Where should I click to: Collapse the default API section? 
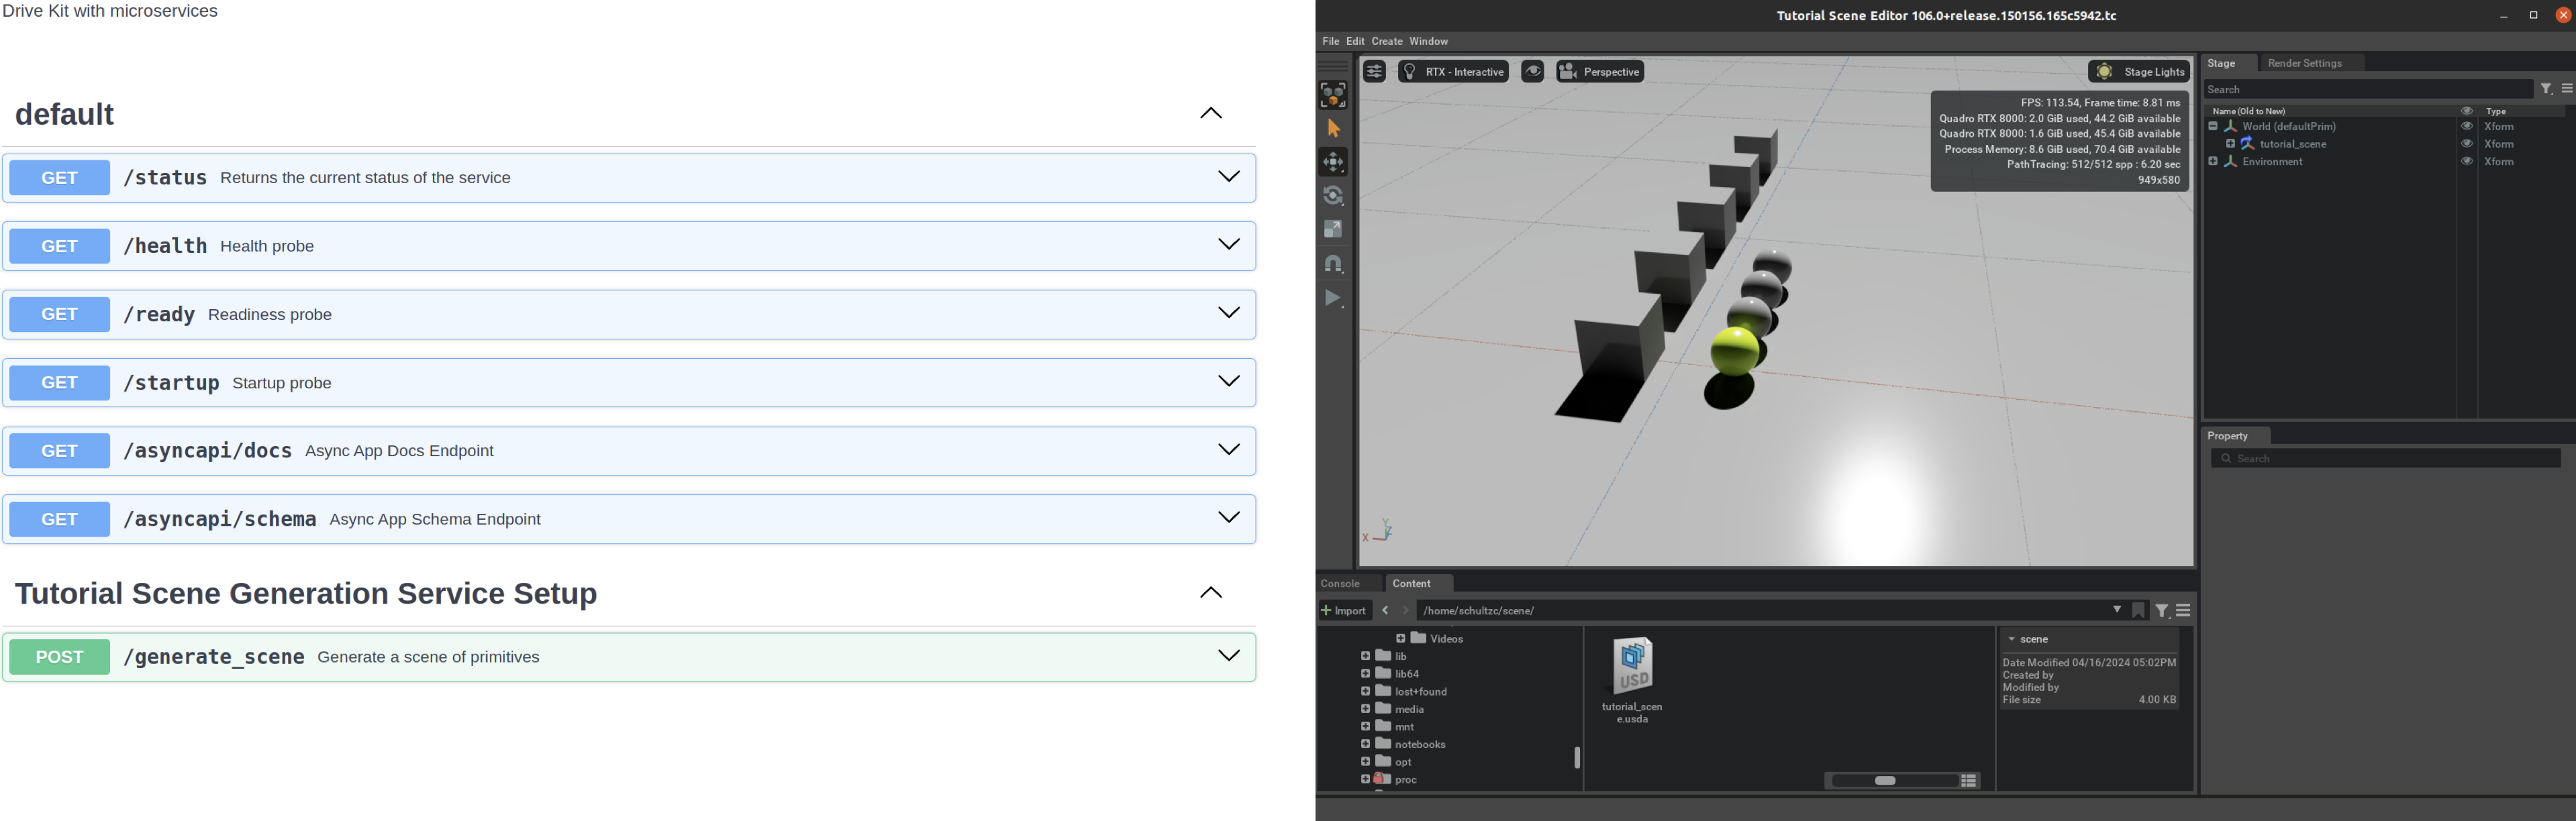point(1210,114)
